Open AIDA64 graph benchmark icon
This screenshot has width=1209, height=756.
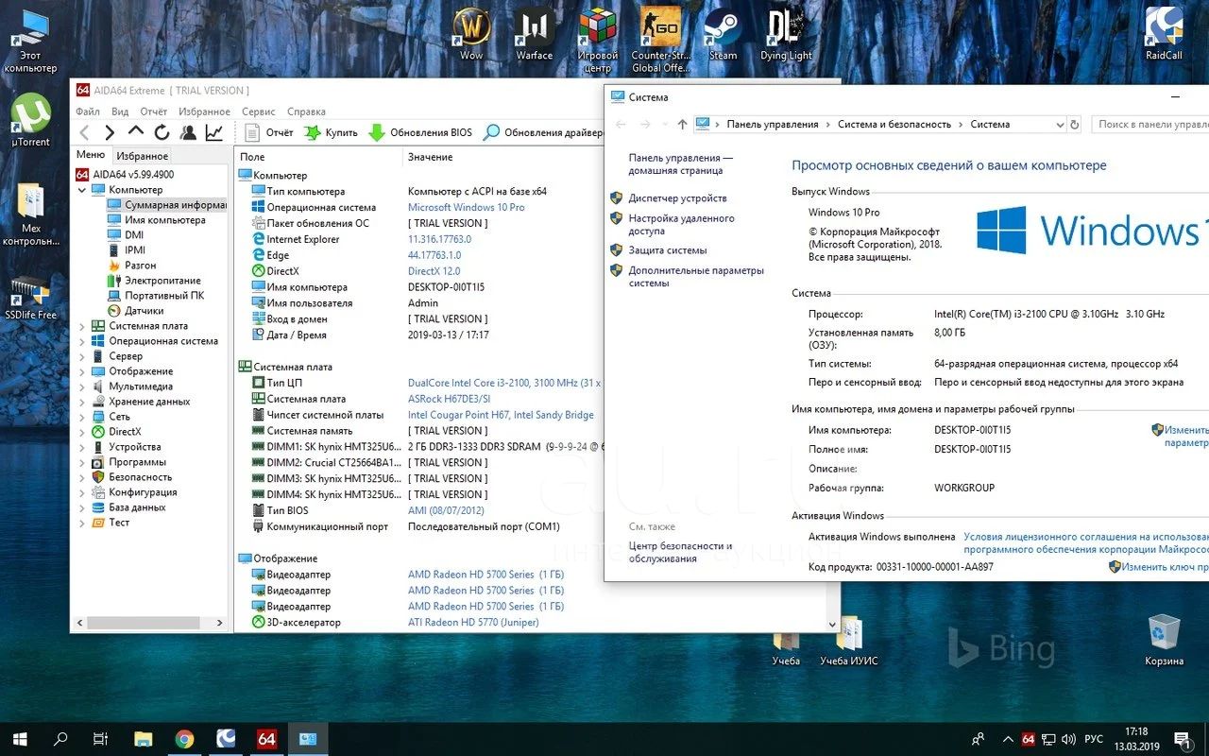coord(214,132)
